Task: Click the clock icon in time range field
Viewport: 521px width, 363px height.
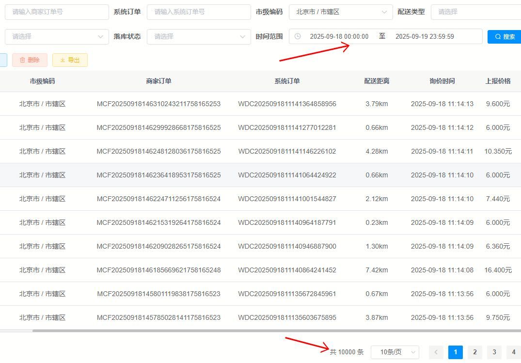Action: click(x=298, y=36)
